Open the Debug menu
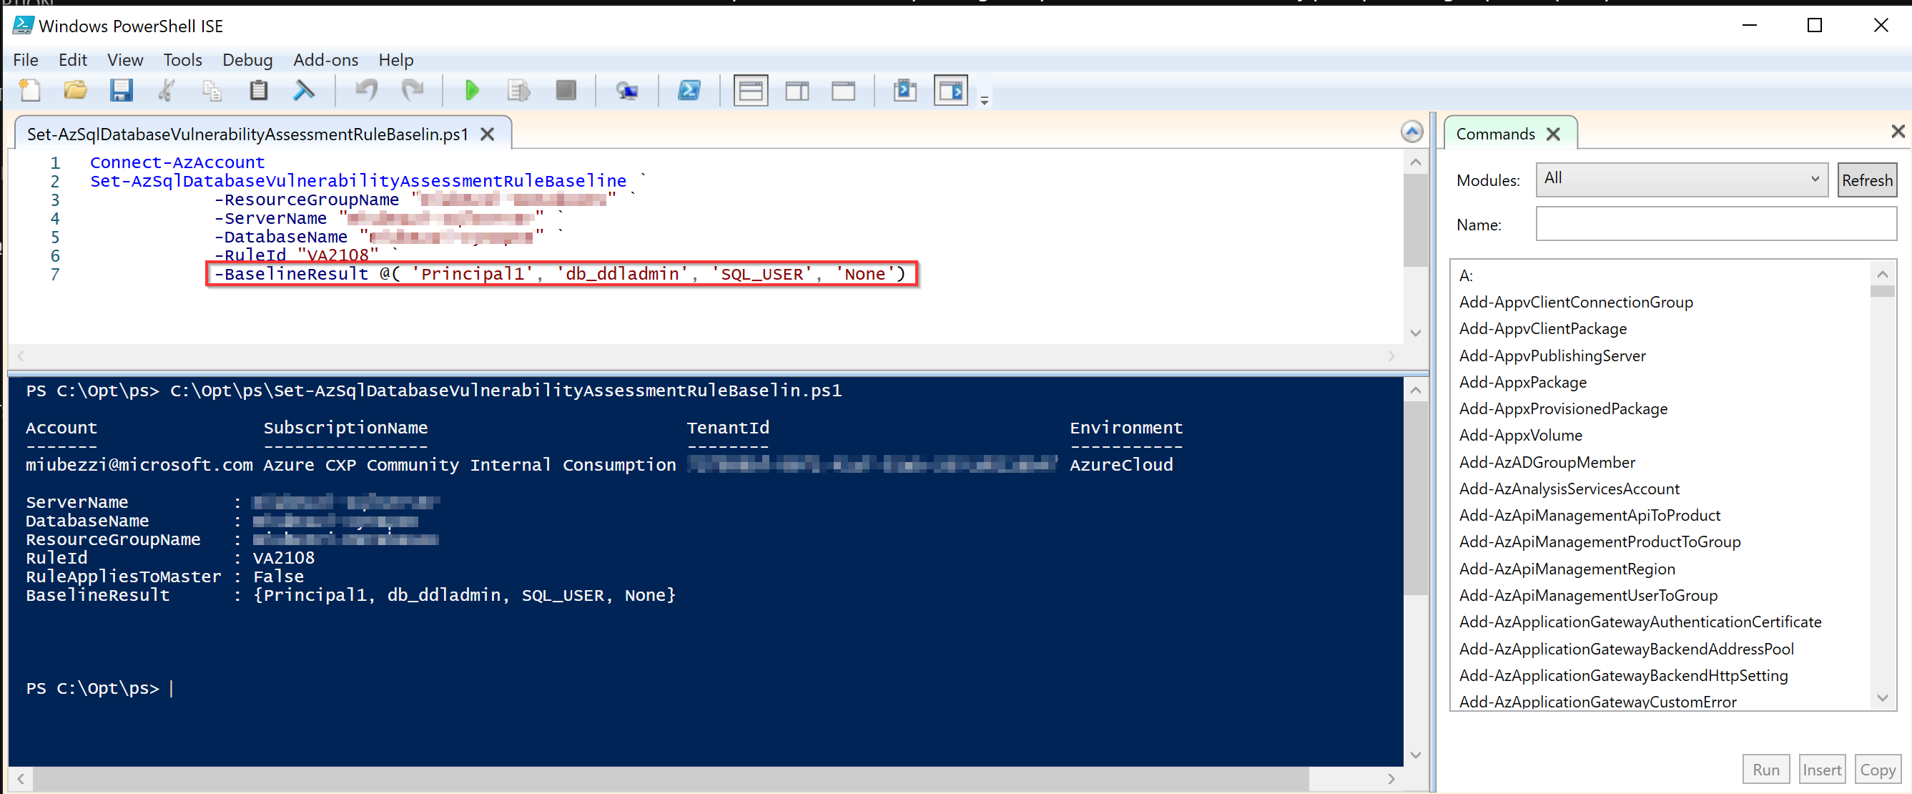Screen dimensions: 1912x794 [x=247, y=59]
